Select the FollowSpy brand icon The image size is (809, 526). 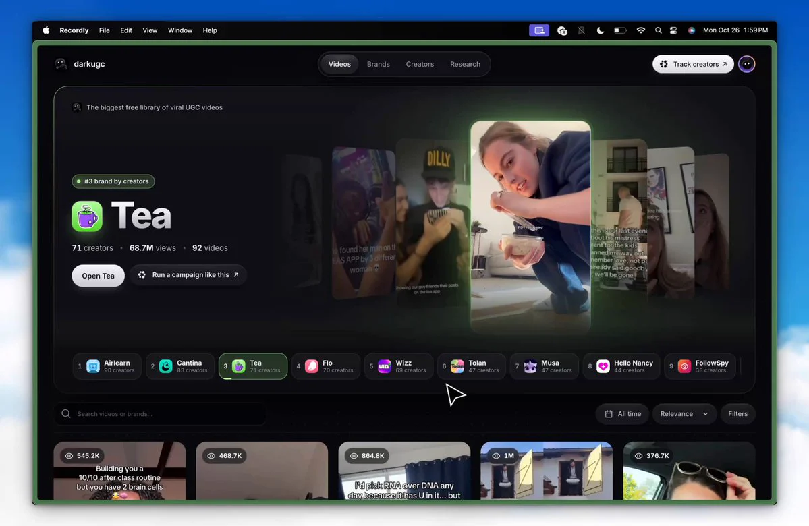pos(684,366)
